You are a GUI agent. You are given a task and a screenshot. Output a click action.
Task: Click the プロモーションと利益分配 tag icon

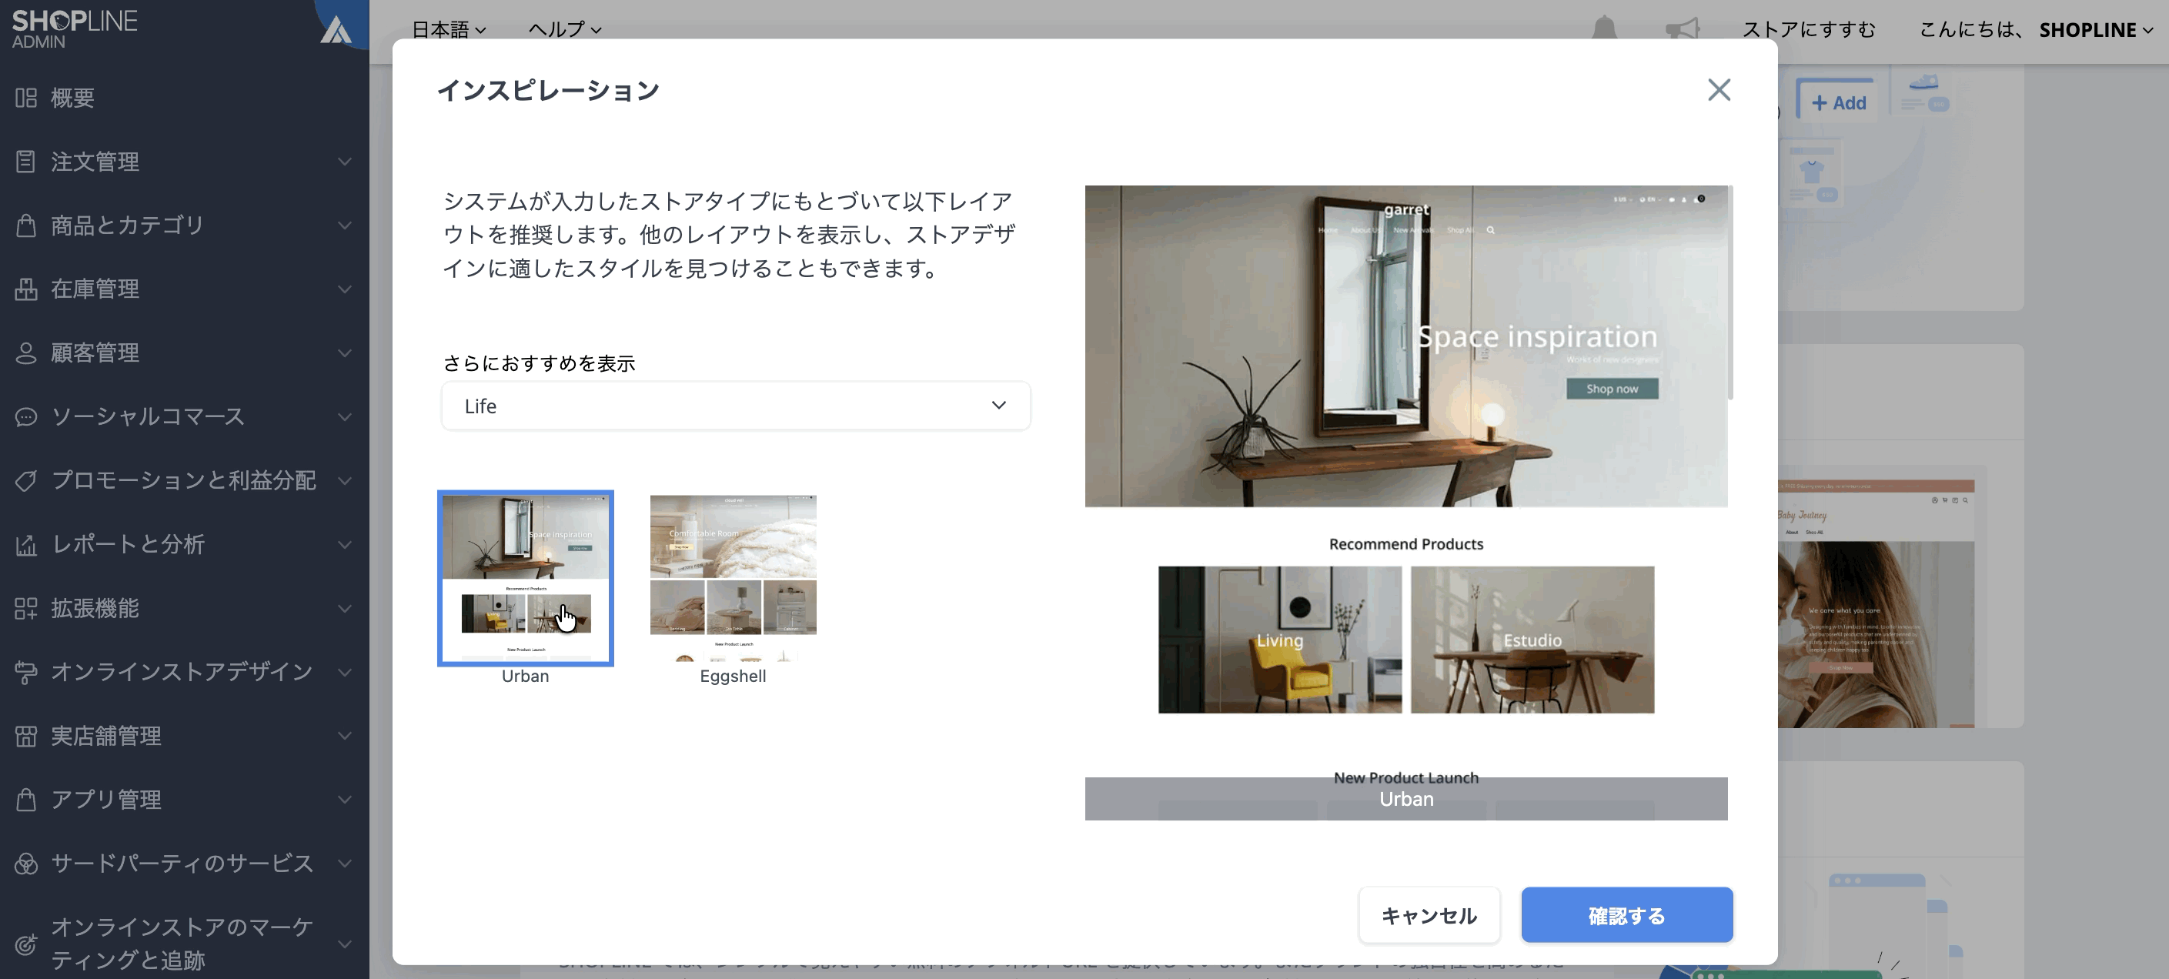[x=26, y=481]
